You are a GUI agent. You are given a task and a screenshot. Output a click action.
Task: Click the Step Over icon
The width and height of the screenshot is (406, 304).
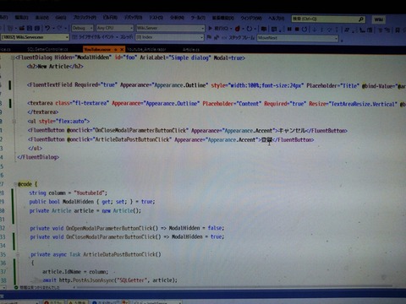[329, 30]
